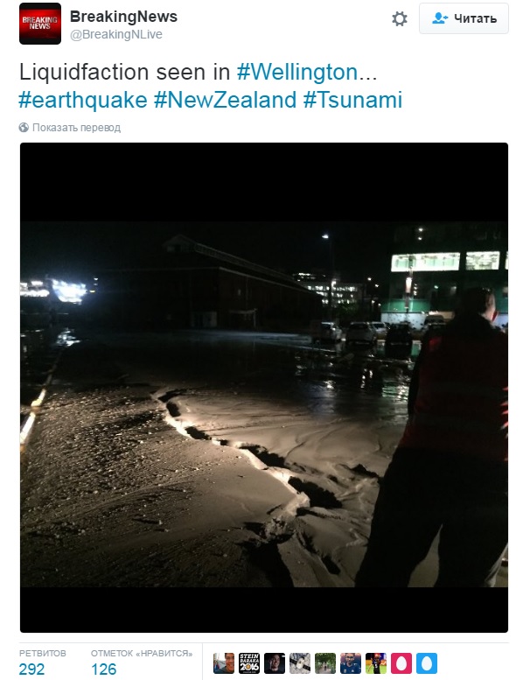The width and height of the screenshot is (530, 680).
Task: Open the #Tsunami hashtag
Action: (352, 100)
